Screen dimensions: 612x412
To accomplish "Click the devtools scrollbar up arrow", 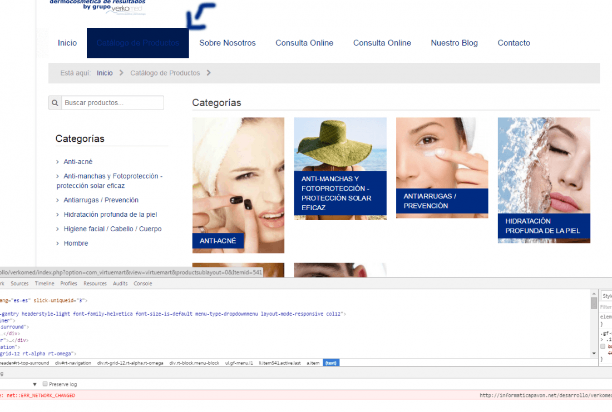I will (594, 294).
